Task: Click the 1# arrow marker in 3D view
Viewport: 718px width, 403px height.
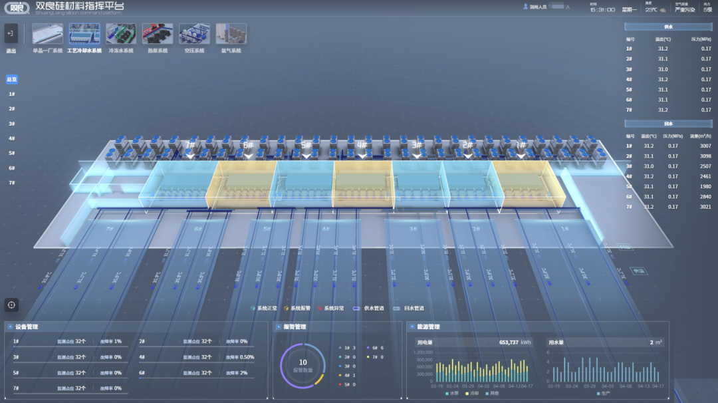Action: [521, 156]
